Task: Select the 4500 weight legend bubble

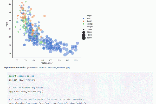Action: pyautogui.click(x=83, y=35)
